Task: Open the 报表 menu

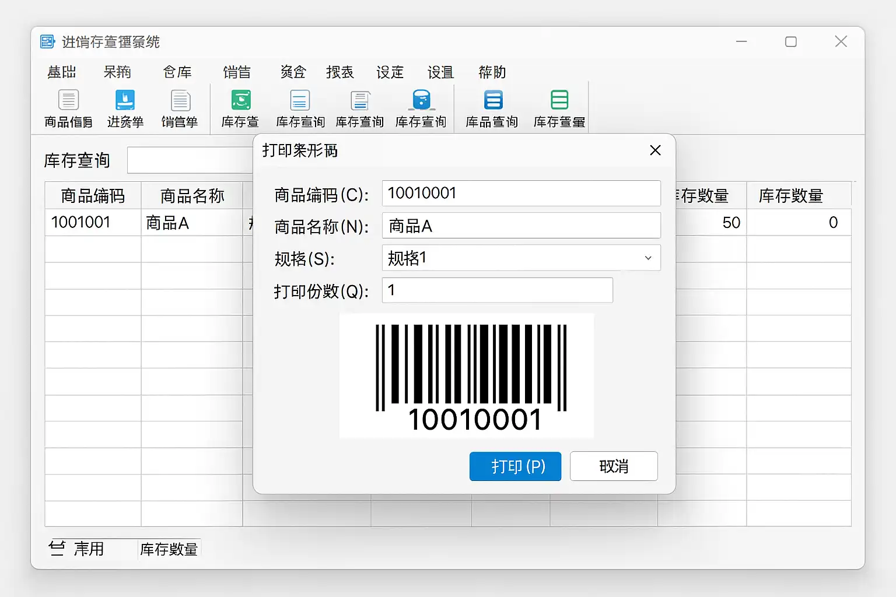Action: click(339, 72)
